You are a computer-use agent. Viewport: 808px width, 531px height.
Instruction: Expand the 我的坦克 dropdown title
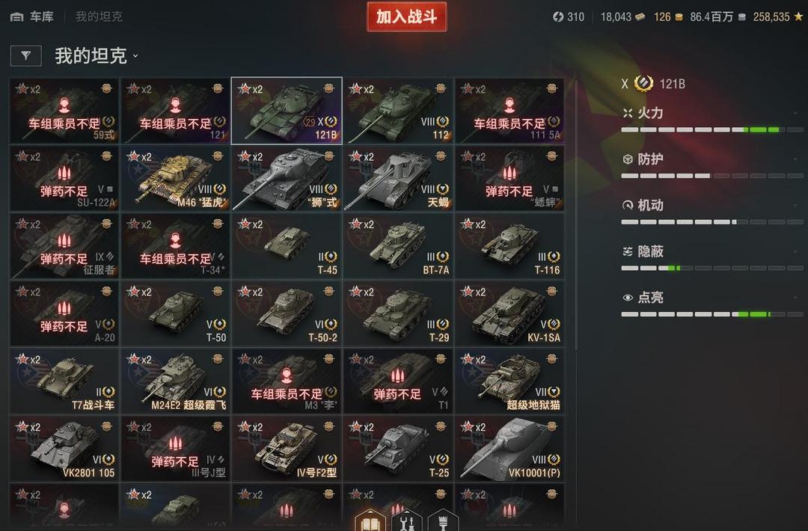pos(97,55)
